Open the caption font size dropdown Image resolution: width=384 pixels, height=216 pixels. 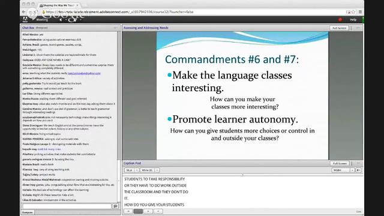click(131, 170)
